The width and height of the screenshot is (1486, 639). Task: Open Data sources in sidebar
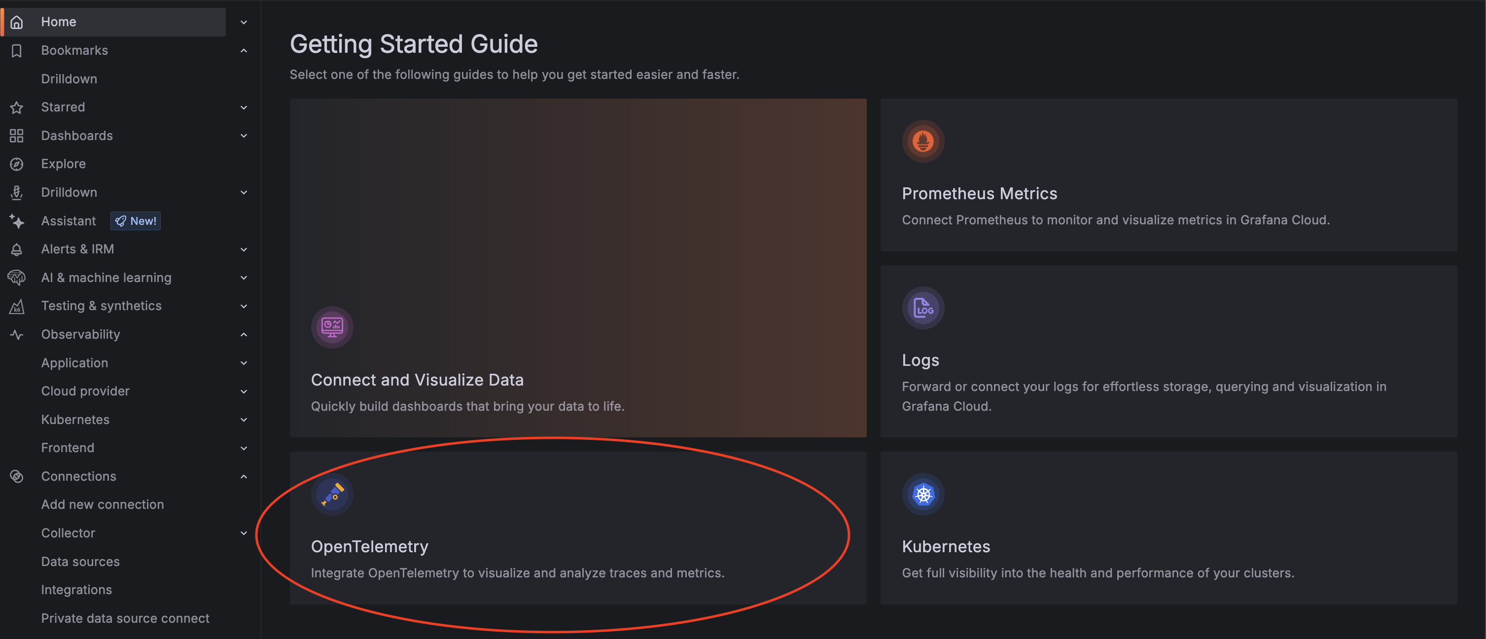coord(80,561)
